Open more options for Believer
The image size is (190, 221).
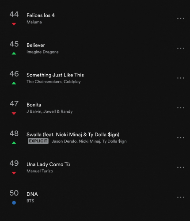(181, 48)
